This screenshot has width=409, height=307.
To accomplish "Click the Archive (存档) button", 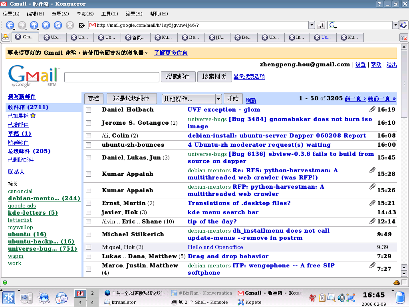I will 93,99.
